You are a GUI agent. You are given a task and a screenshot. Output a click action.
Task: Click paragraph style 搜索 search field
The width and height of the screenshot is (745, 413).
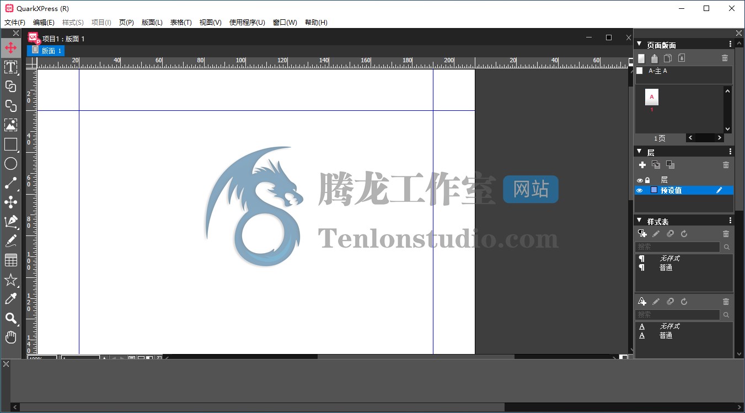[x=678, y=247]
